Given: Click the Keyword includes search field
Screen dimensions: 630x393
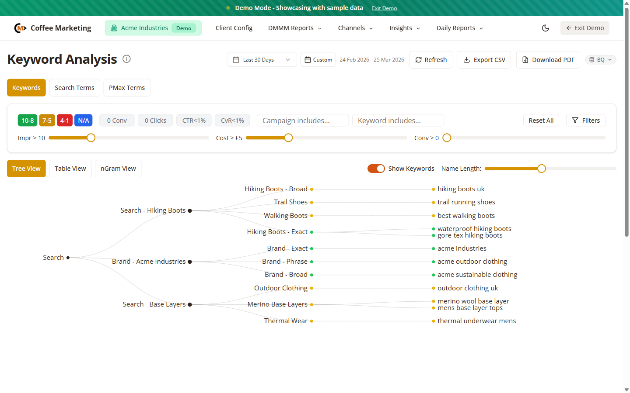Looking at the screenshot, I should click(398, 120).
